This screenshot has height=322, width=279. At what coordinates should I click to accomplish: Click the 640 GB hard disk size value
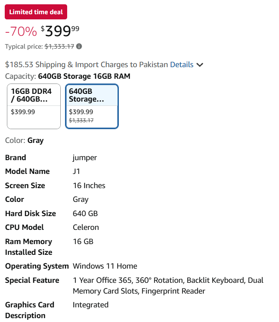click(x=85, y=214)
